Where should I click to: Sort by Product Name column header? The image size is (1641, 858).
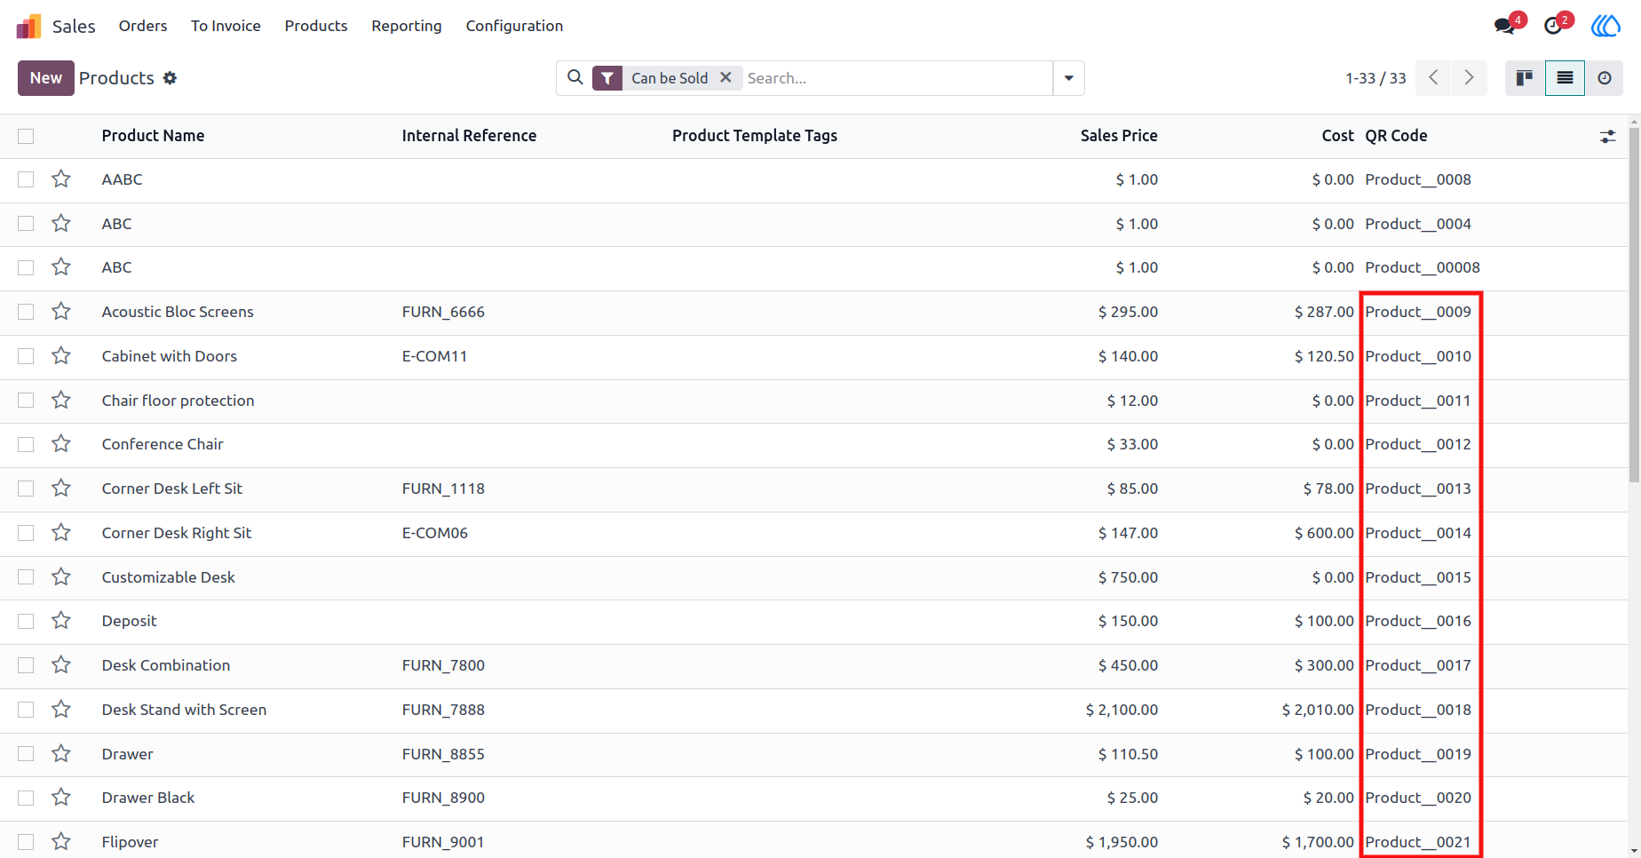(x=153, y=136)
